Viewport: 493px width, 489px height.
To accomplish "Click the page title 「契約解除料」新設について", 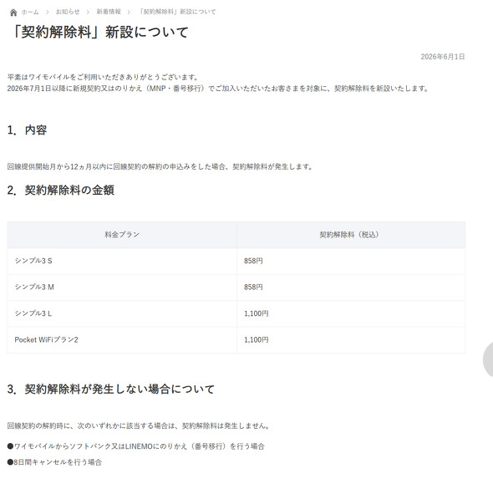I will (99, 32).
